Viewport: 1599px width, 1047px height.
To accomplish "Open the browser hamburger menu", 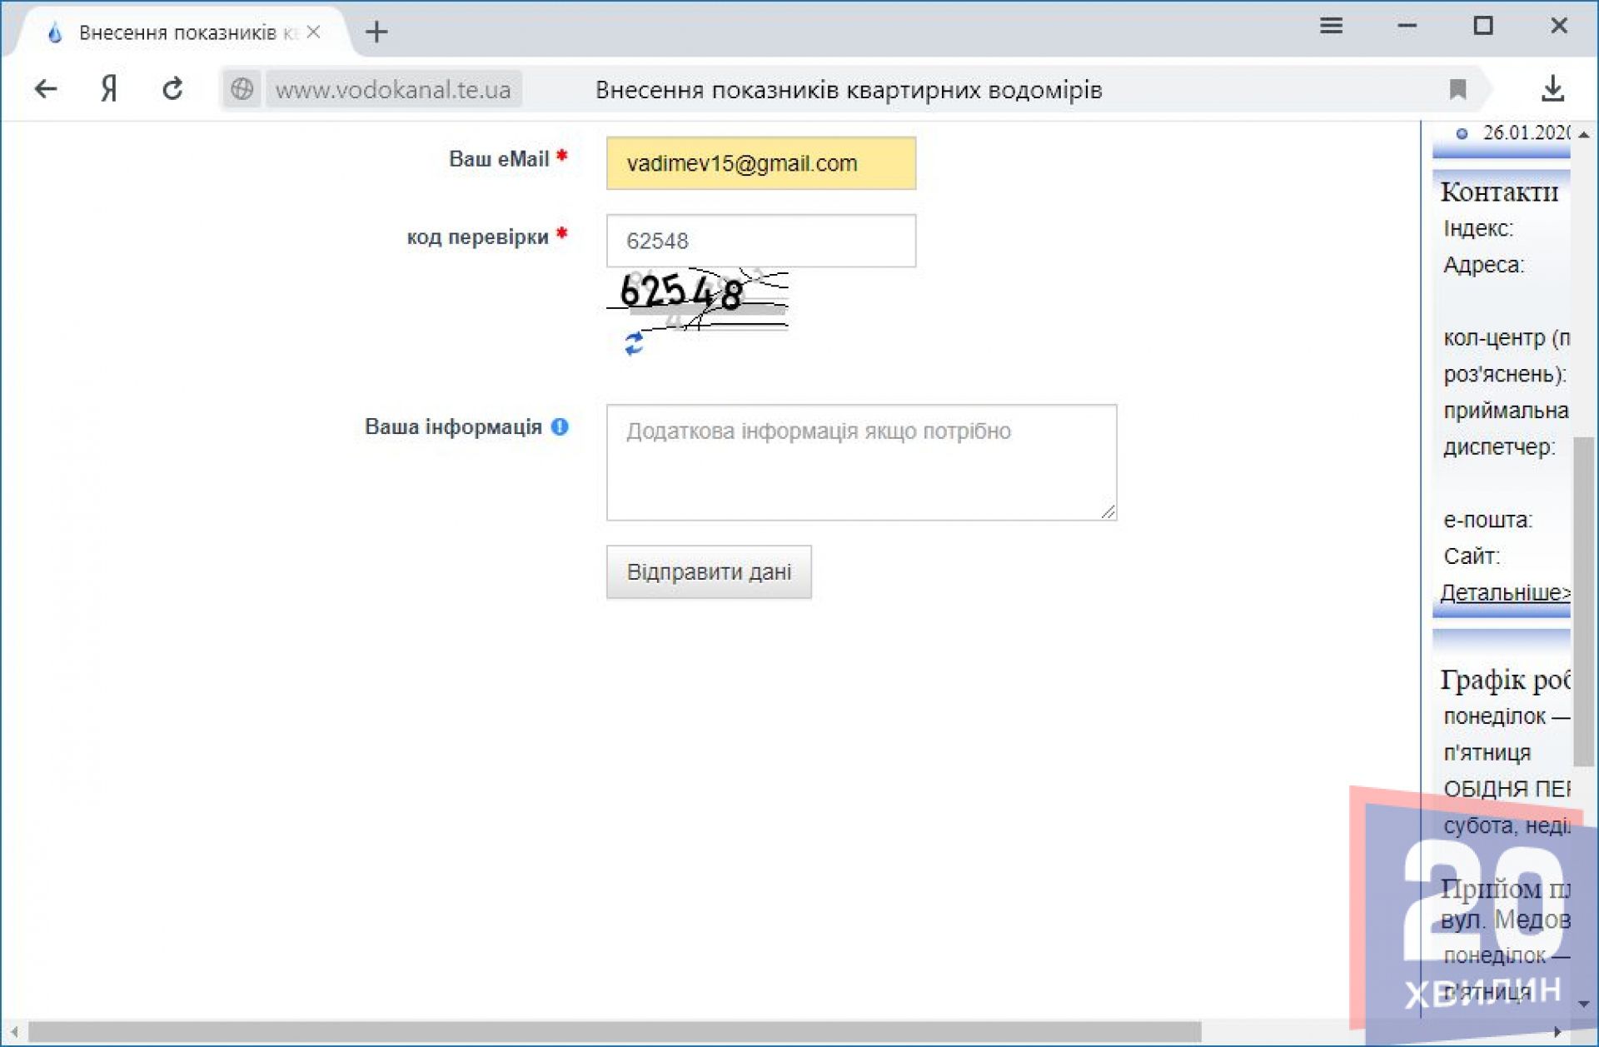I will [1331, 26].
